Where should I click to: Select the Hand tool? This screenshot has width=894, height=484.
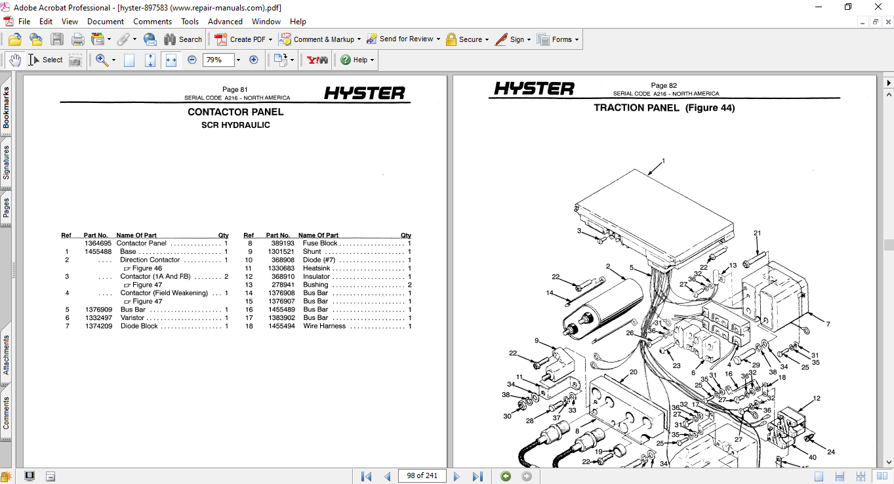click(x=15, y=60)
